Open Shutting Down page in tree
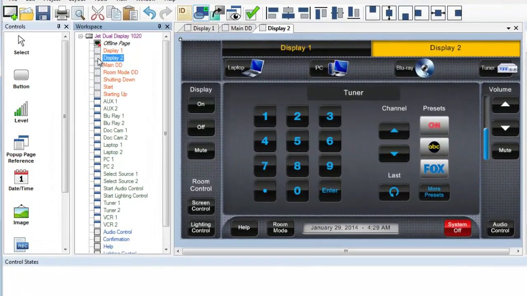Screen dimensions: 527x296 point(119,79)
